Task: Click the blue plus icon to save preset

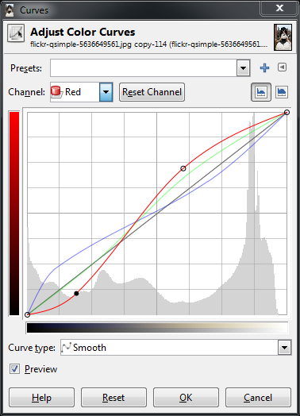Action: 264,68
